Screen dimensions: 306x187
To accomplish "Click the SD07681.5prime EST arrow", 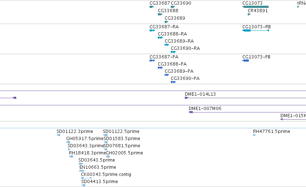I will coord(106,150).
